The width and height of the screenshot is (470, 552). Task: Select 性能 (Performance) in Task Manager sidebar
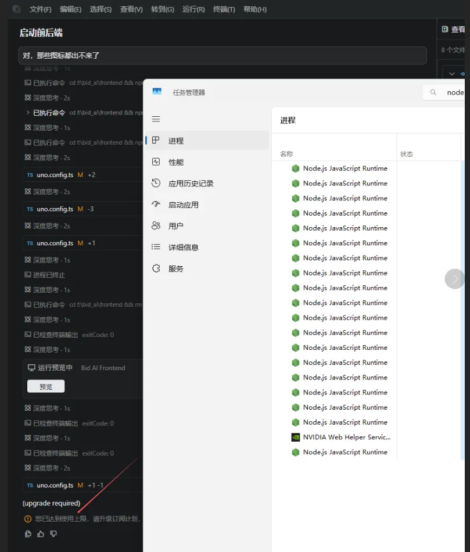pos(175,162)
